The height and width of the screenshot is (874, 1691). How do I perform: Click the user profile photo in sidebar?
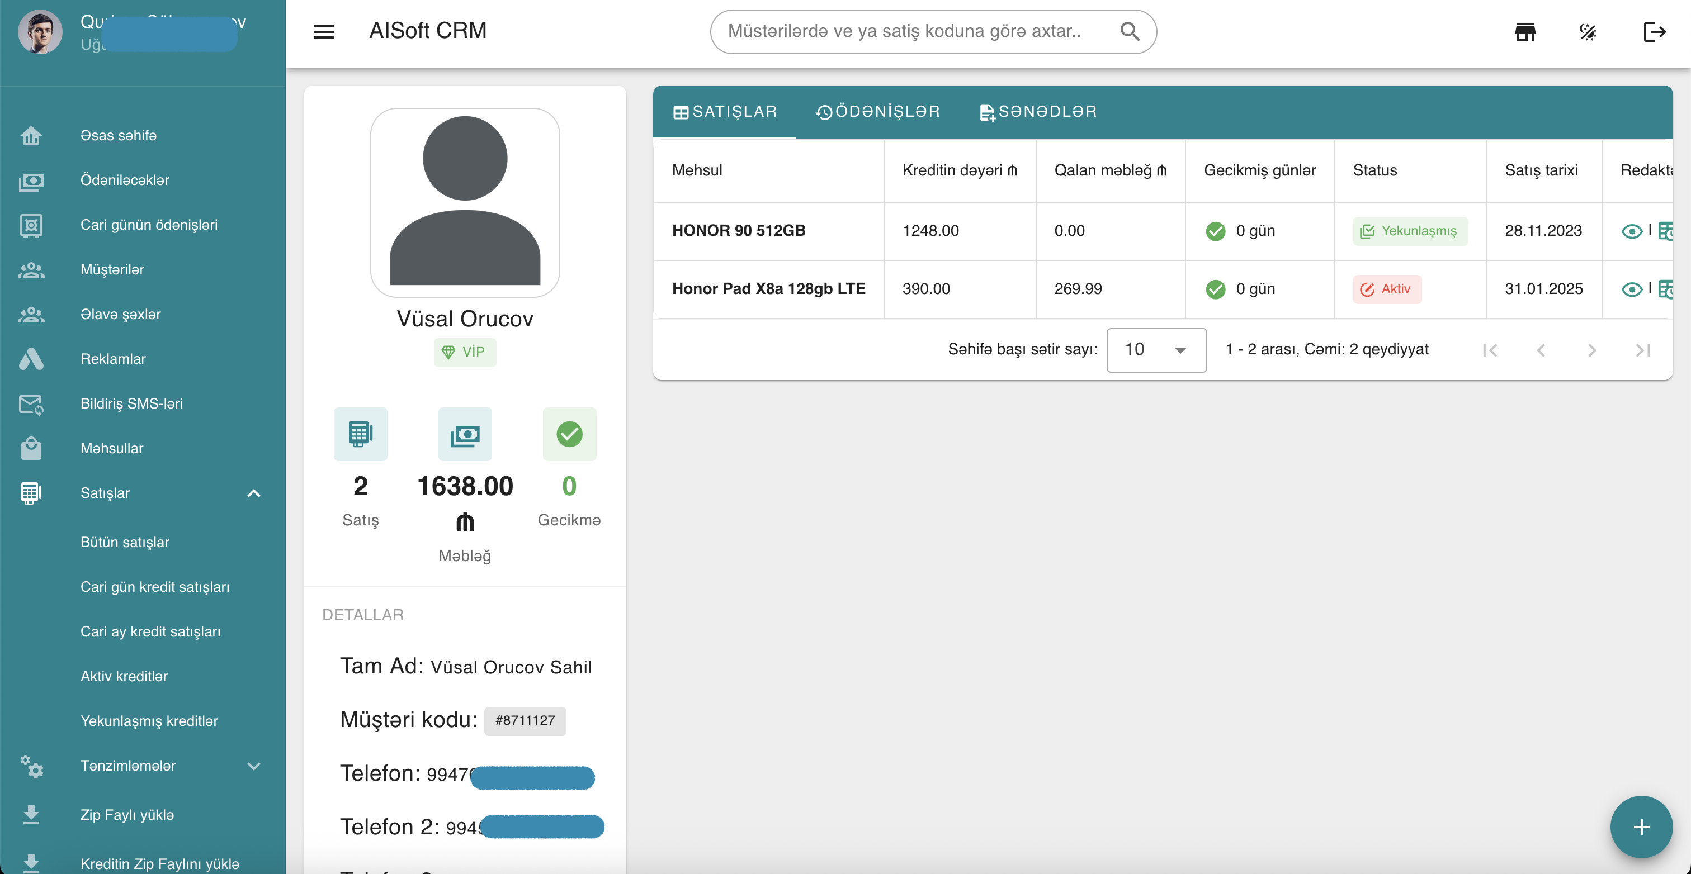coord(40,31)
